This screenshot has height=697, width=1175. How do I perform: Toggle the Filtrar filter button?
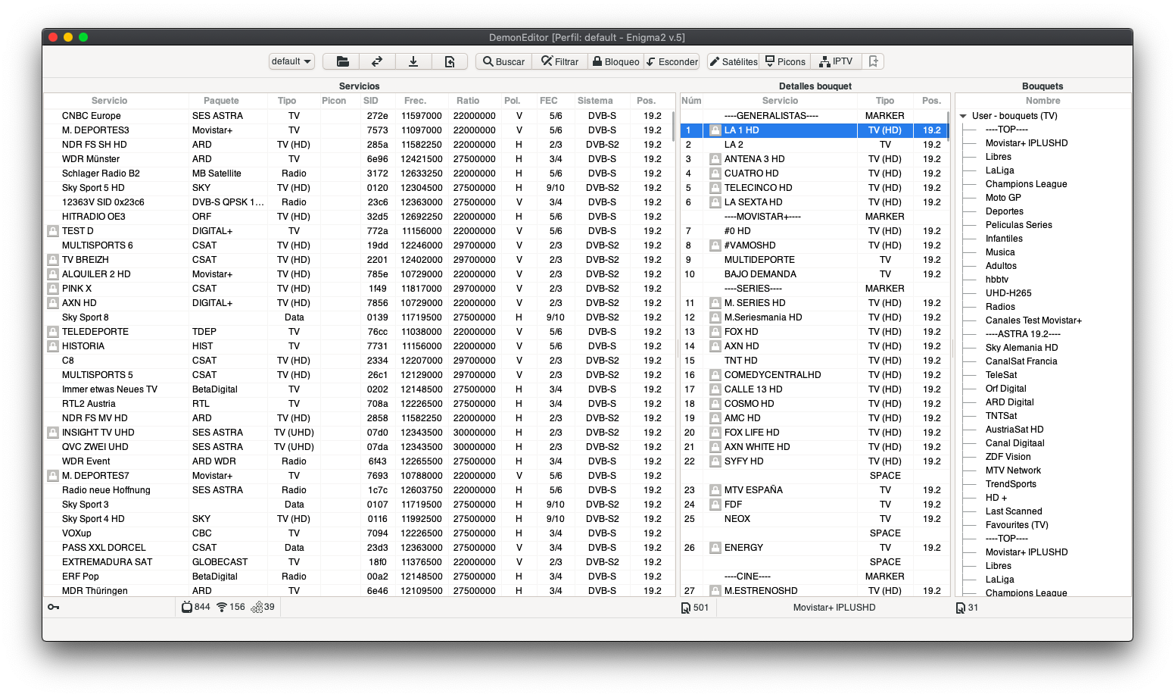(559, 61)
